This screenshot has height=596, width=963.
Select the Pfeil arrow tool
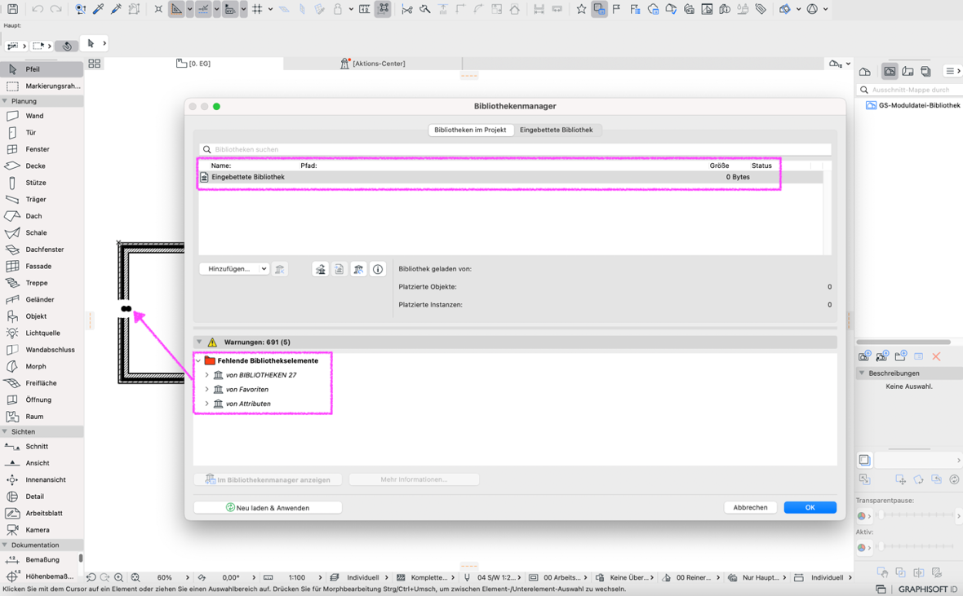(x=42, y=69)
